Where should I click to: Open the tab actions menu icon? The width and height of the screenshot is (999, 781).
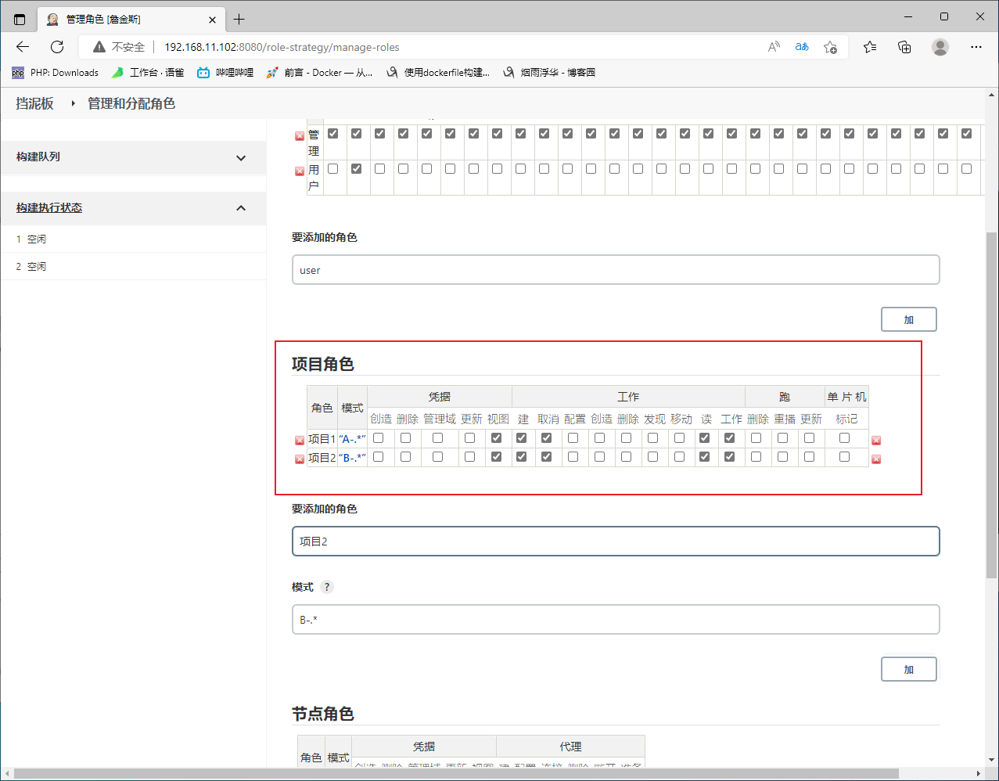tap(20, 19)
